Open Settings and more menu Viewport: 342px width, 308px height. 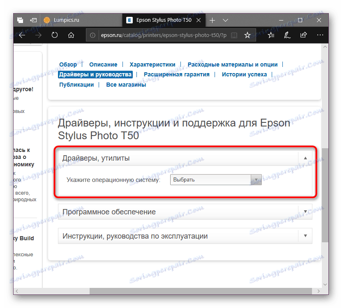coord(320,35)
